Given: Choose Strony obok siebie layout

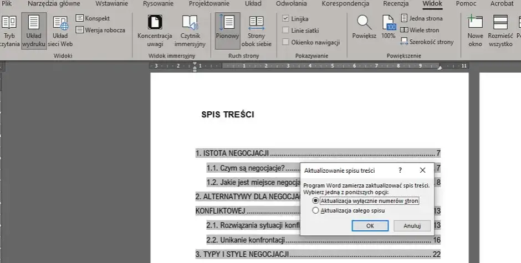Looking at the screenshot, I should tap(257, 31).
